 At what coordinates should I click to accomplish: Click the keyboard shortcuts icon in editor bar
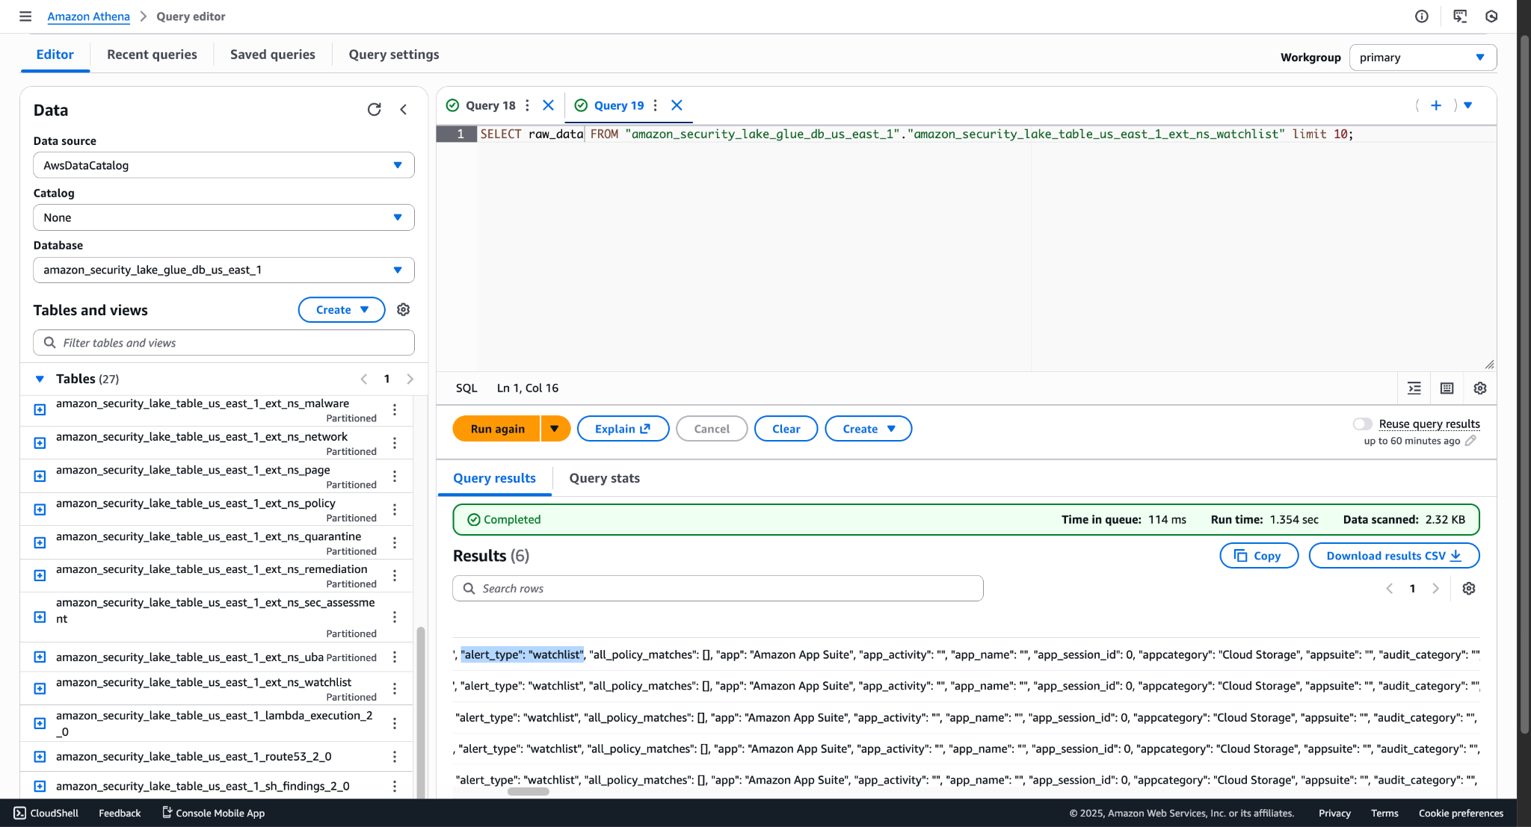click(x=1447, y=388)
